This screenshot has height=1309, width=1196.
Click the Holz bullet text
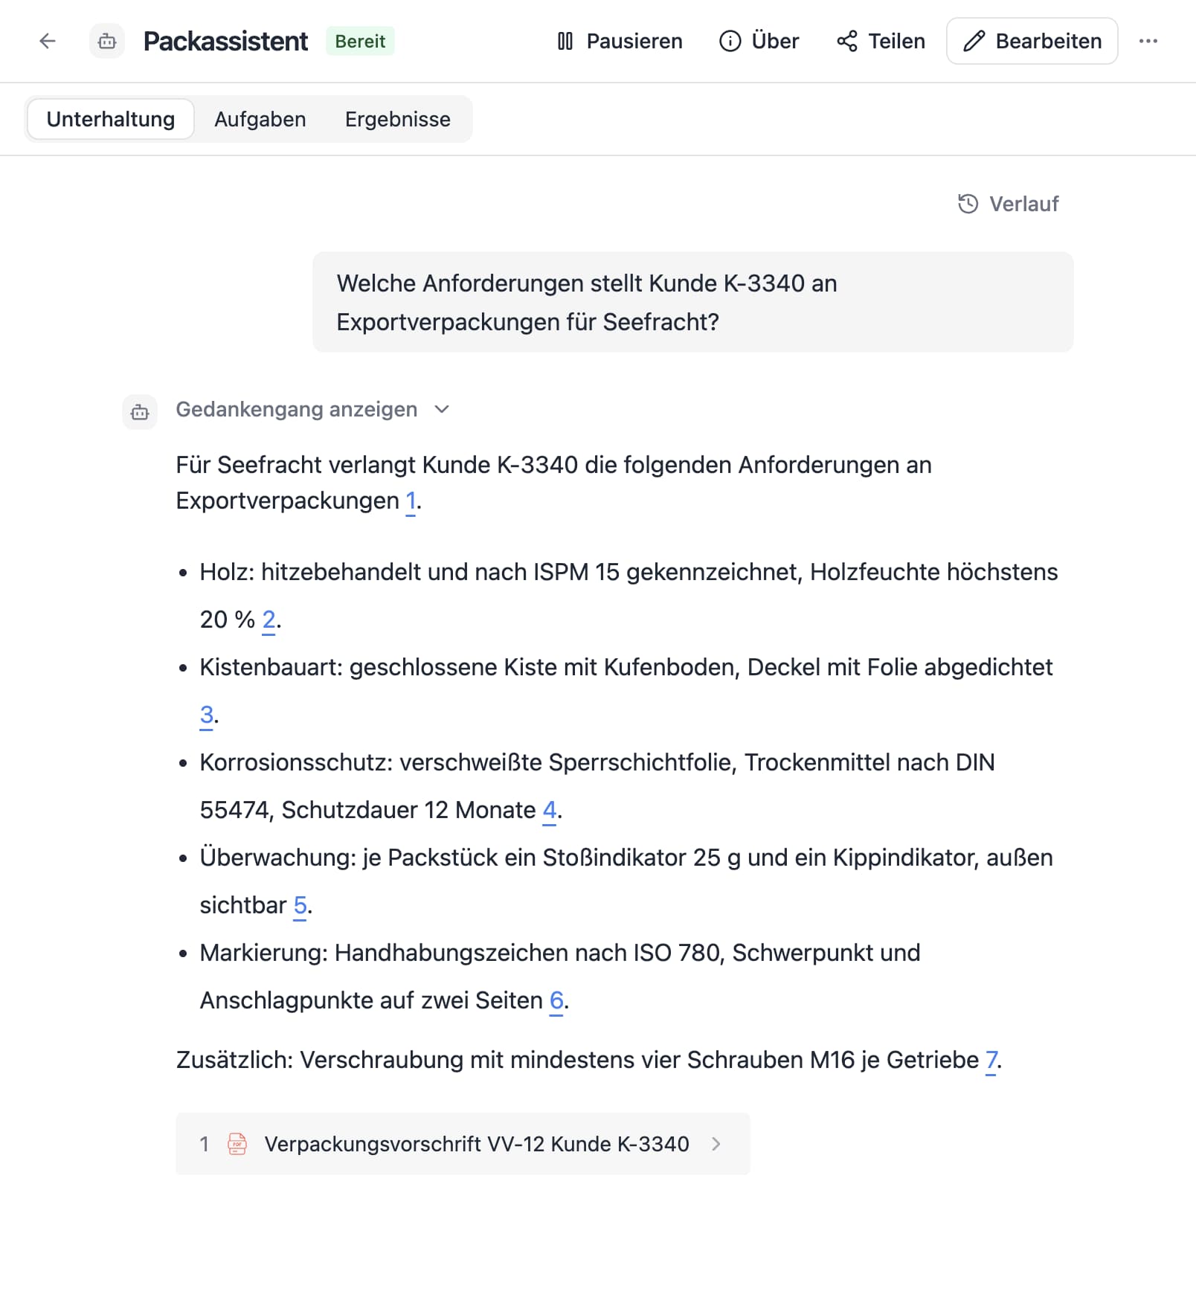pos(628,596)
